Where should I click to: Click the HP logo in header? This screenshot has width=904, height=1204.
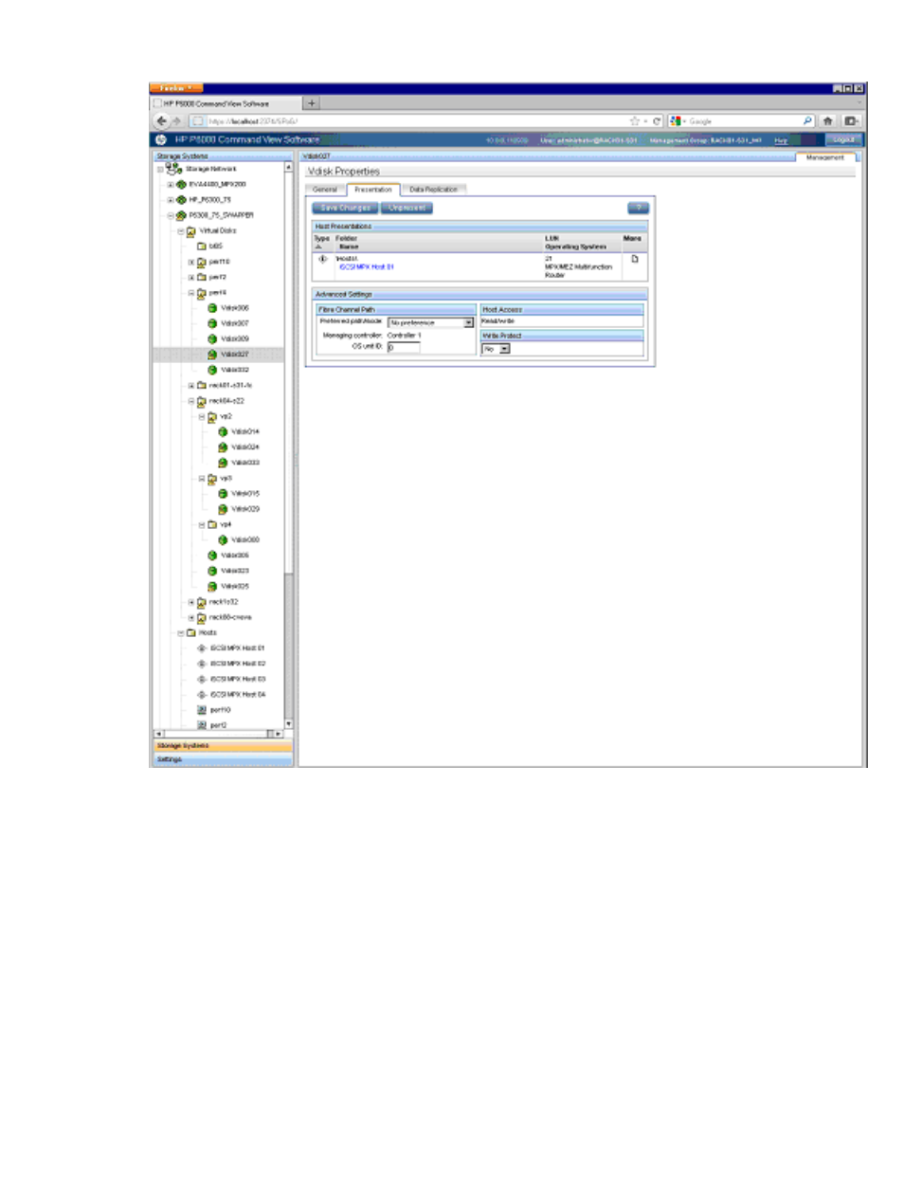click(x=161, y=139)
